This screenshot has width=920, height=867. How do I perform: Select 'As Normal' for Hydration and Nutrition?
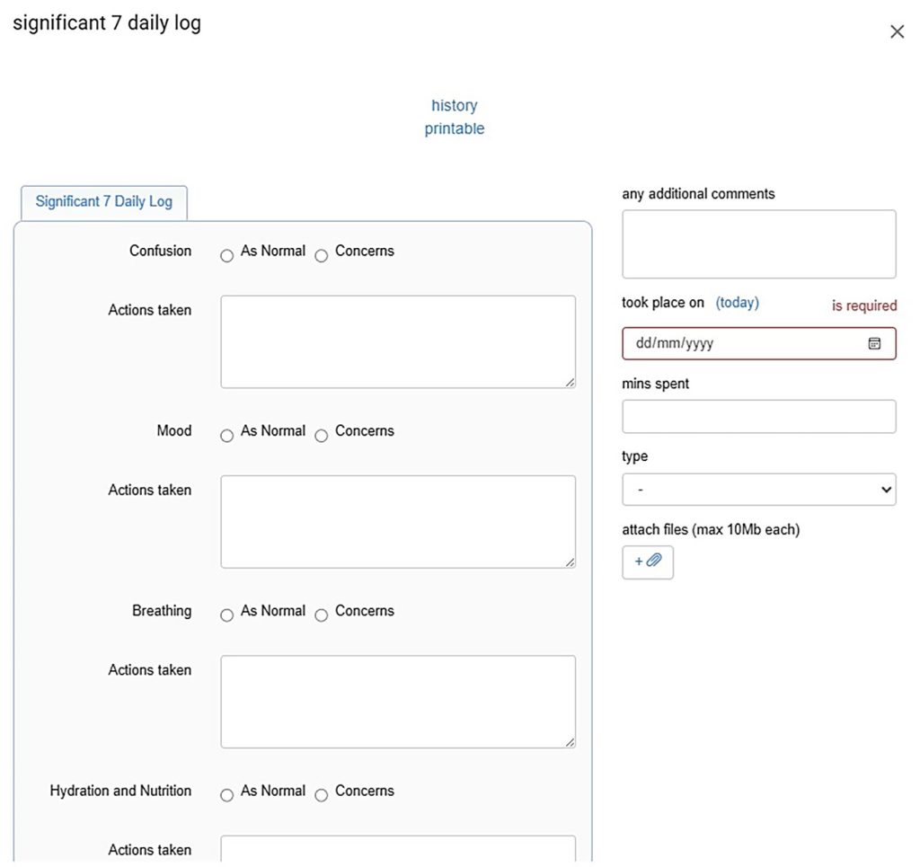(x=226, y=795)
